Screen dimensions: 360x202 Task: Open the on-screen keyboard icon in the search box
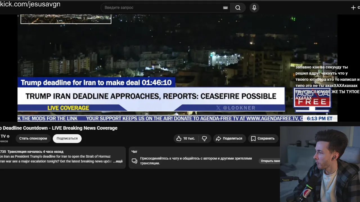pos(225,8)
